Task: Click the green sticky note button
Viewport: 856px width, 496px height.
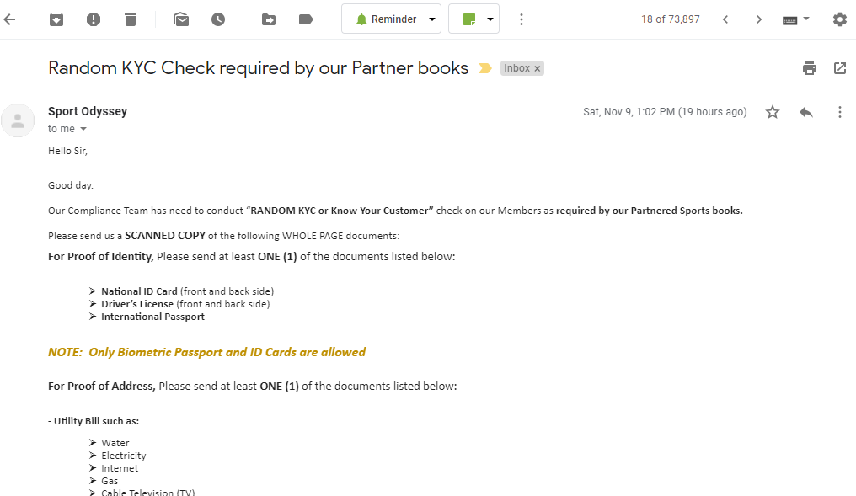Action: pos(469,19)
